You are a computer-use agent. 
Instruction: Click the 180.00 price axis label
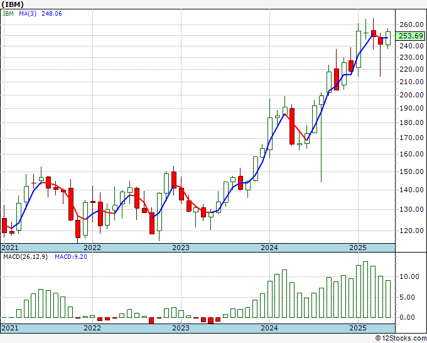(x=411, y=122)
